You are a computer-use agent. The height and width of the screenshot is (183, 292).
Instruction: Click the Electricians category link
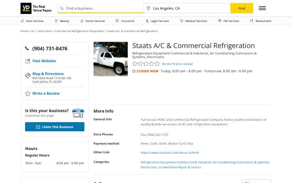tap(149, 167)
